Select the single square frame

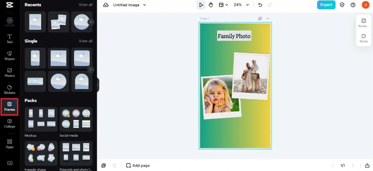click(59, 58)
